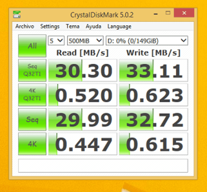
Task: Click the Seq read result 29.99
Action: [x=83, y=119]
